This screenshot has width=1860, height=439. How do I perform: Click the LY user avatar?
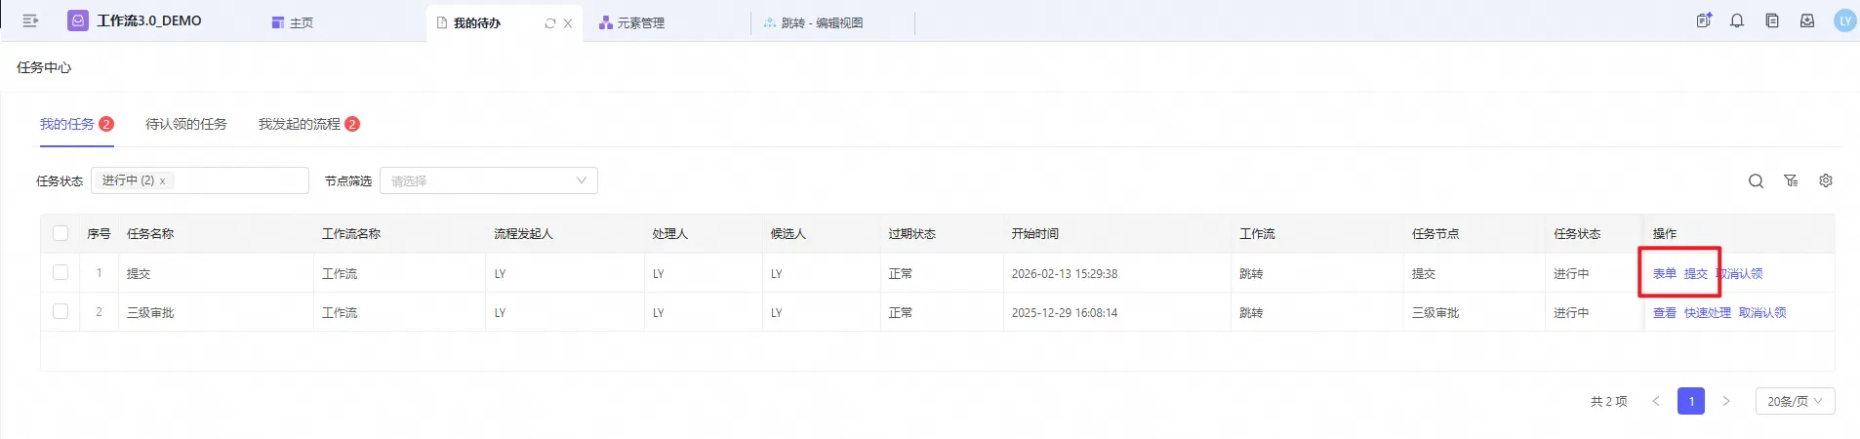point(1844,20)
